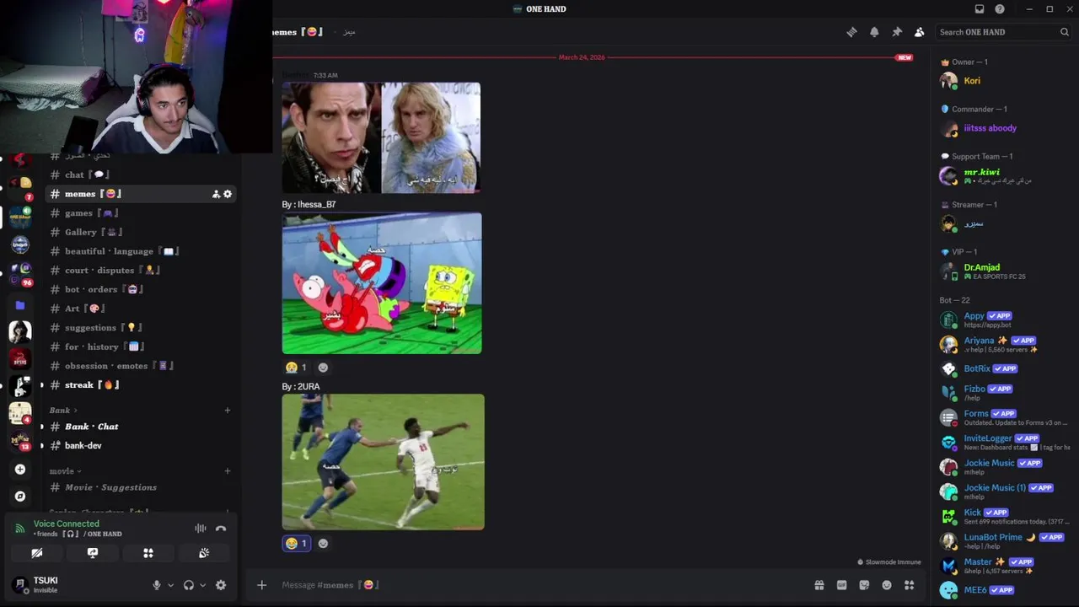Open the apps launcher in message bar

[x=909, y=585]
